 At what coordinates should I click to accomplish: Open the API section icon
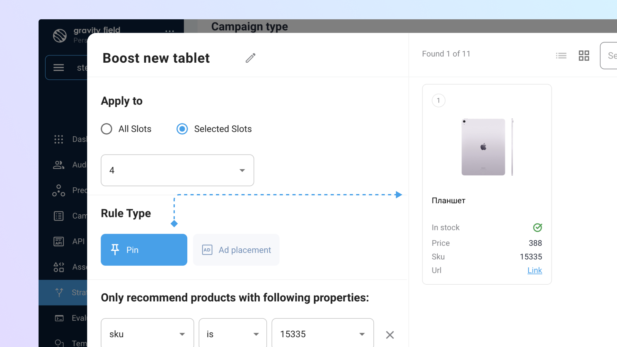(x=58, y=241)
